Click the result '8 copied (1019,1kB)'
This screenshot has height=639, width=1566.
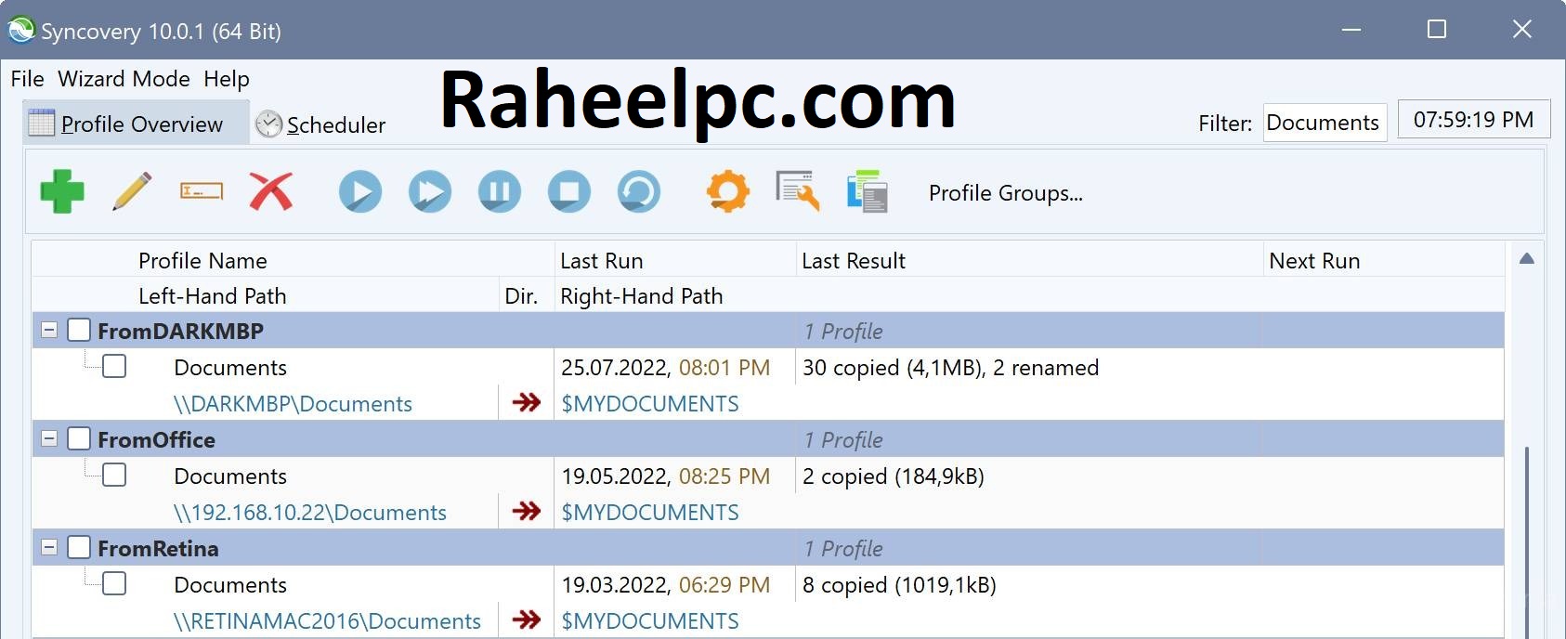pyautogui.click(x=899, y=585)
